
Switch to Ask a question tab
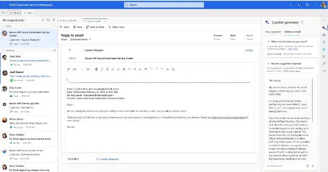point(273,32)
